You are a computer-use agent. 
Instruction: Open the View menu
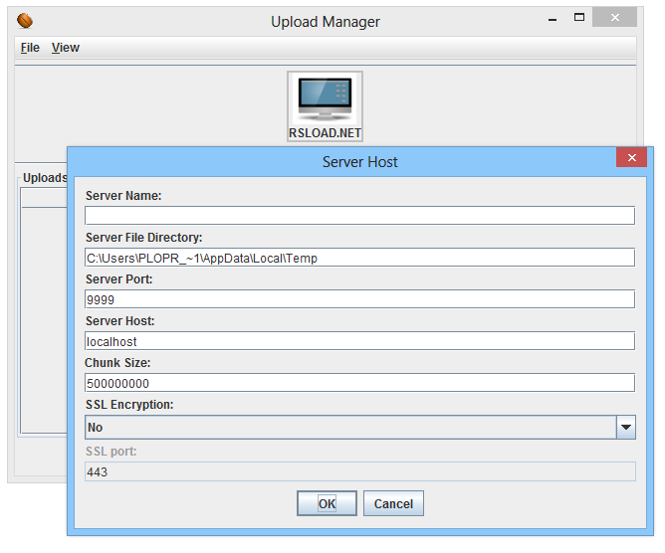[66, 48]
